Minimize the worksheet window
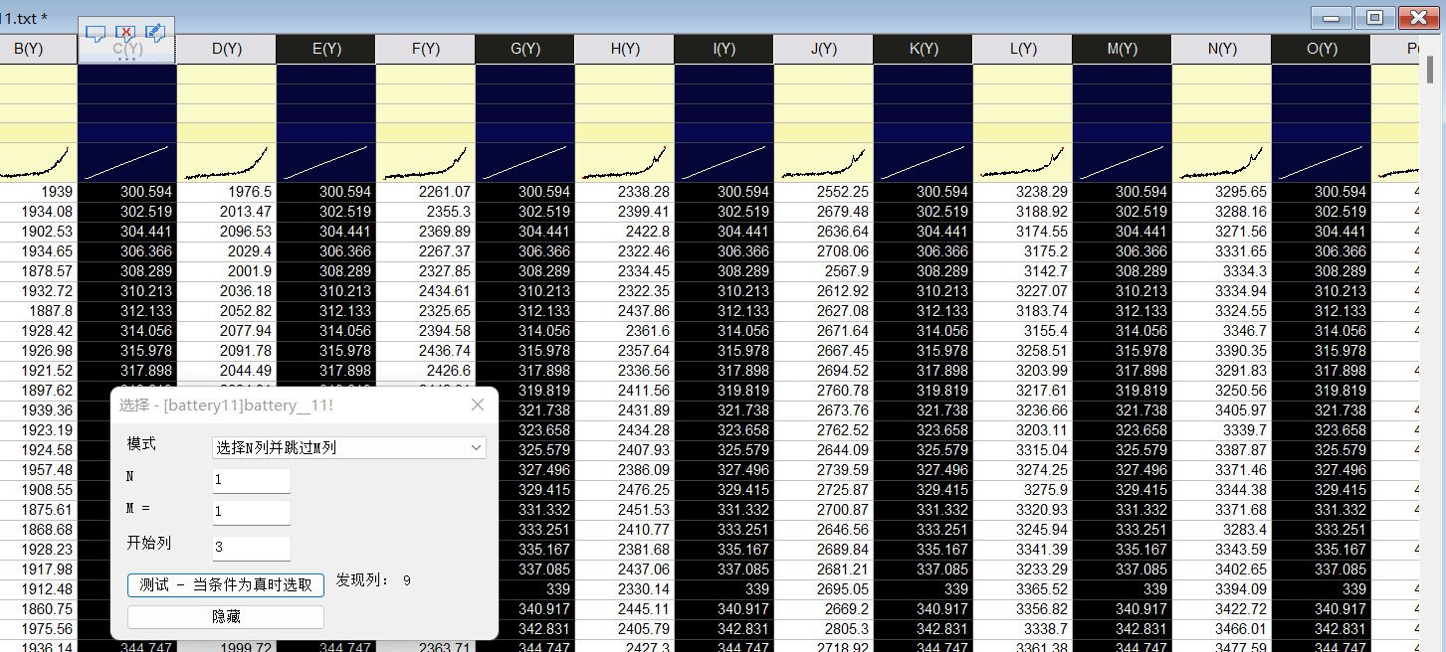The image size is (1446, 652). tap(1331, 17)
